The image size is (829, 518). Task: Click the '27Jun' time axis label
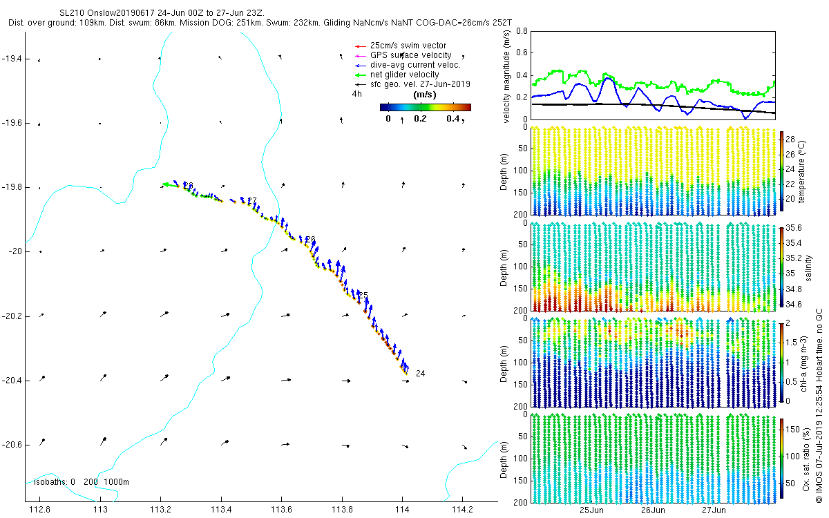(714, 511)
